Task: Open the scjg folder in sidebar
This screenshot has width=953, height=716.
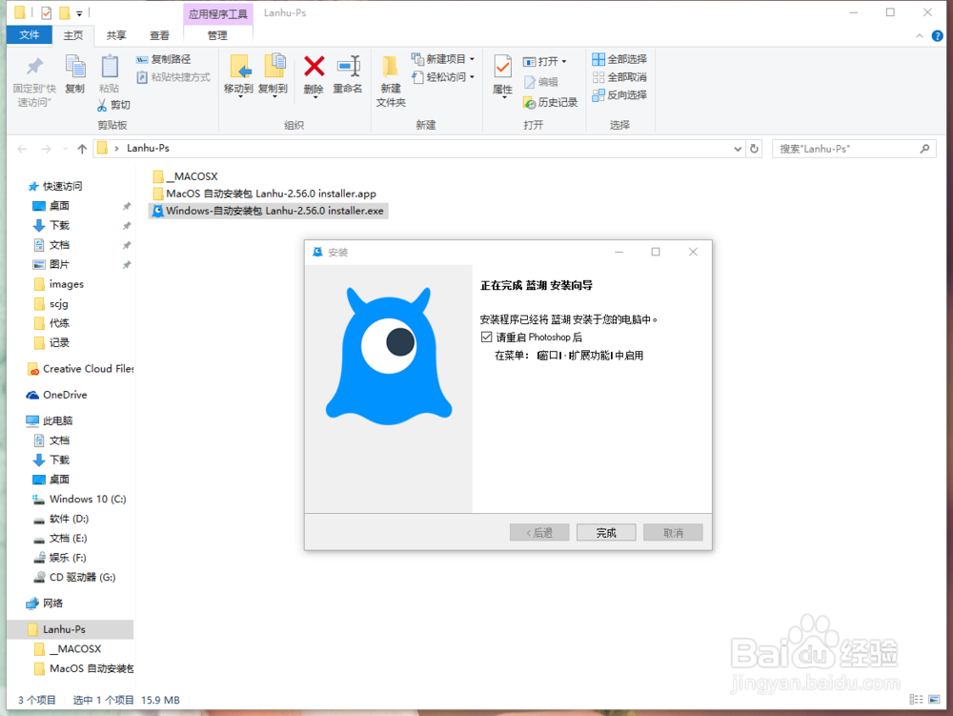Action: click(x=51, y=303)
